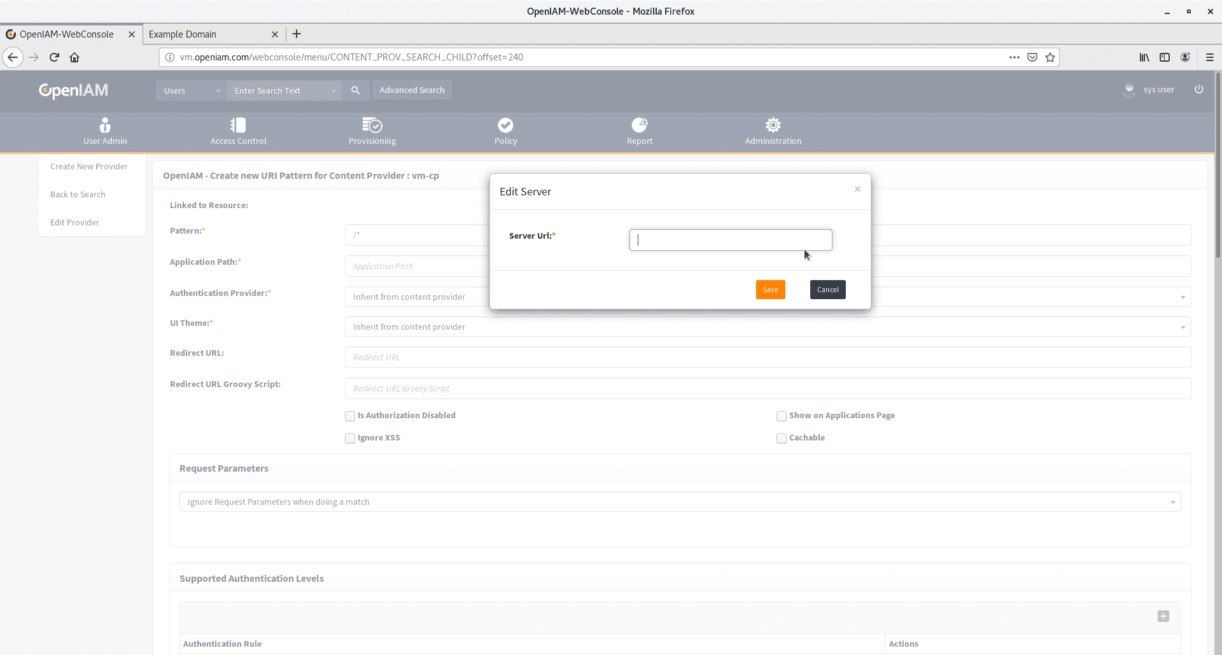Check the Ignore XSS checkbox
Screen dimensions: 1222x655
pos(350,439)
